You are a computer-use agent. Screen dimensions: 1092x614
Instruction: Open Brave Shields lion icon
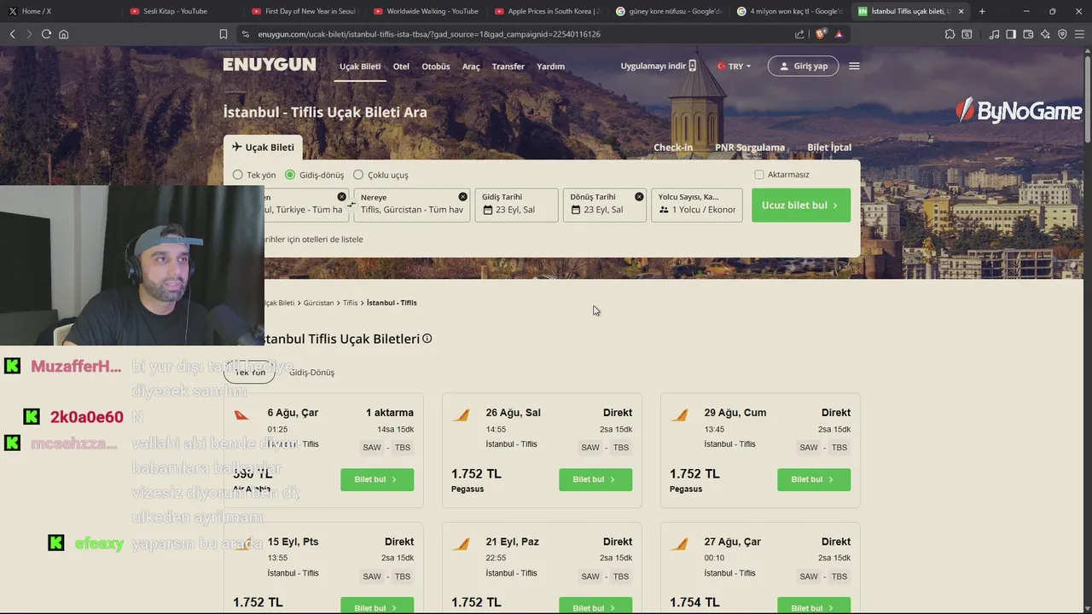821,34
